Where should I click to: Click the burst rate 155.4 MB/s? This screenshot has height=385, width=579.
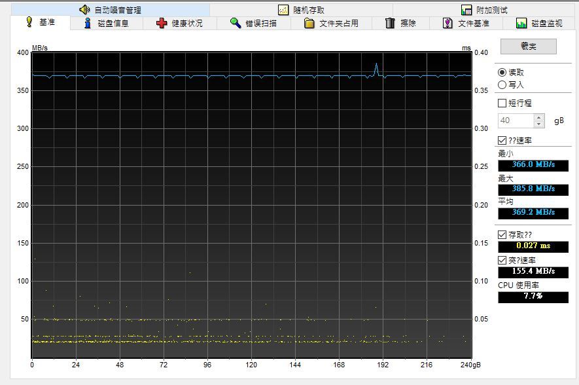[x=533, y=272]
